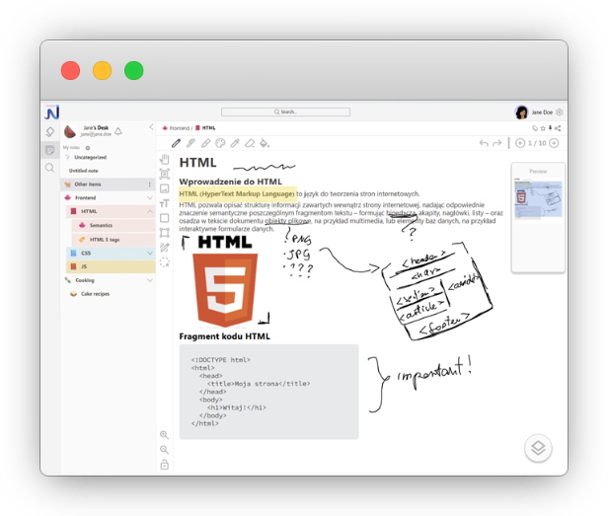Select the Frontend folder label
This screenshot has width=608, height=516.
(x=85, y=198)
